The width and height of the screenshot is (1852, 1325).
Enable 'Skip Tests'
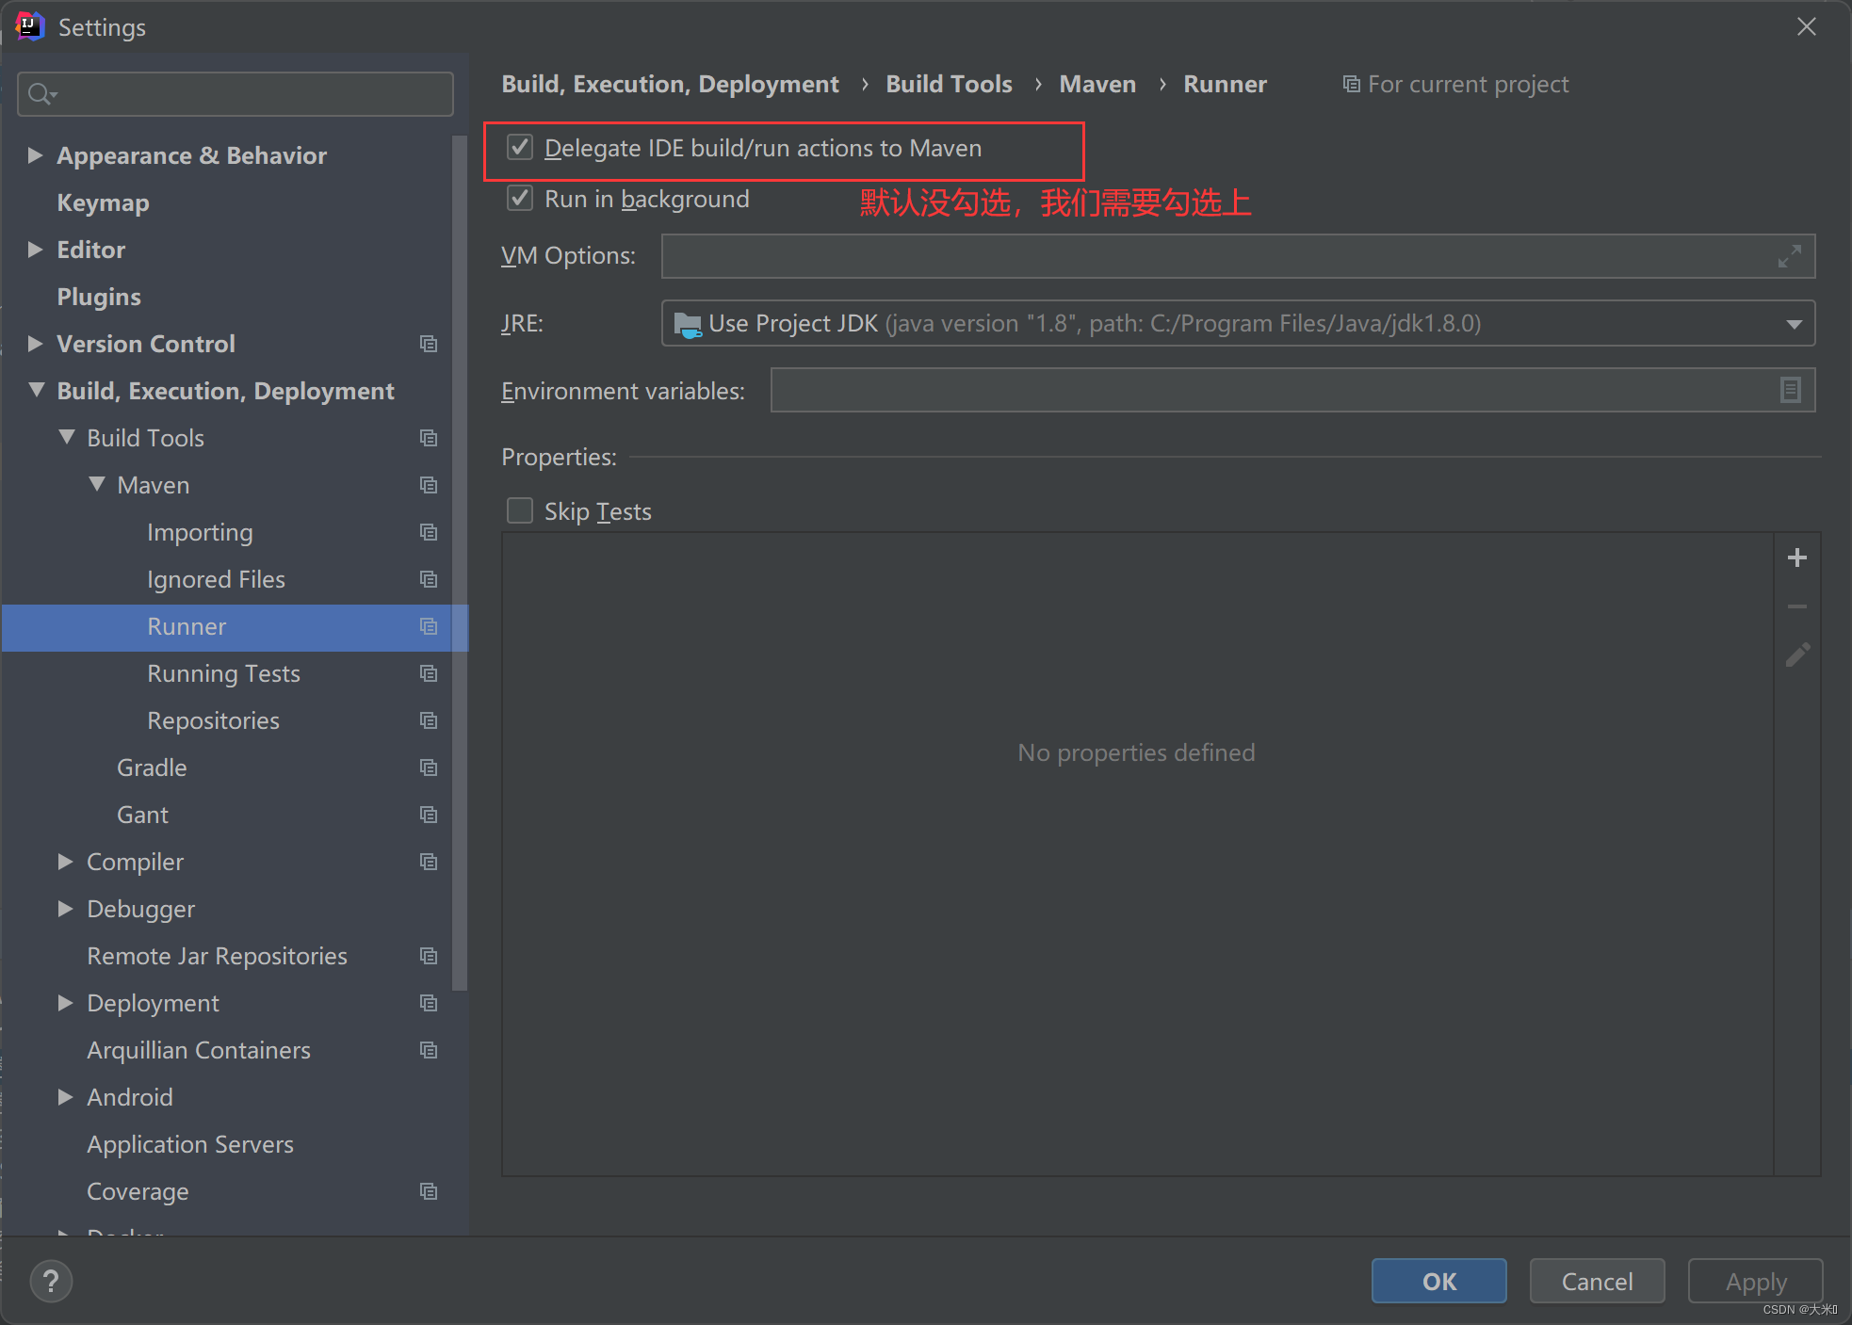pyautogui.click(x=519, y=510)
